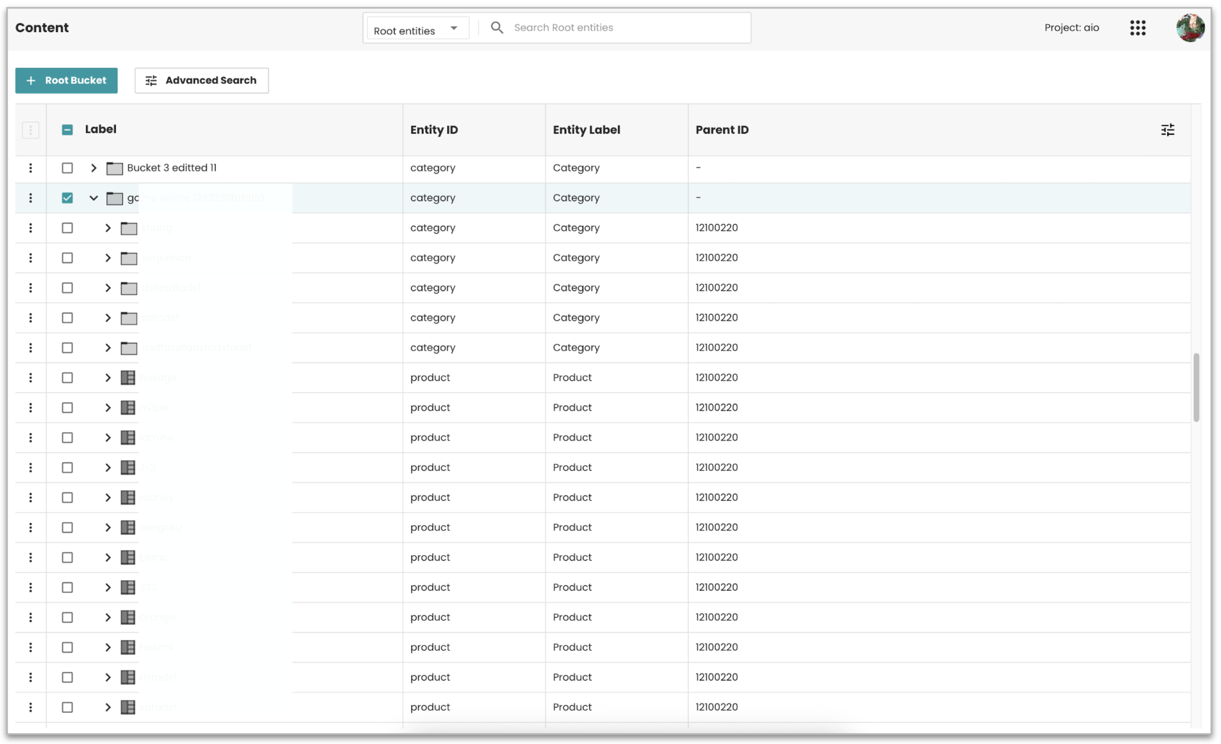
Task: Check the Bucket 3 editted 11 checkbox
Action: pos(67,168)
